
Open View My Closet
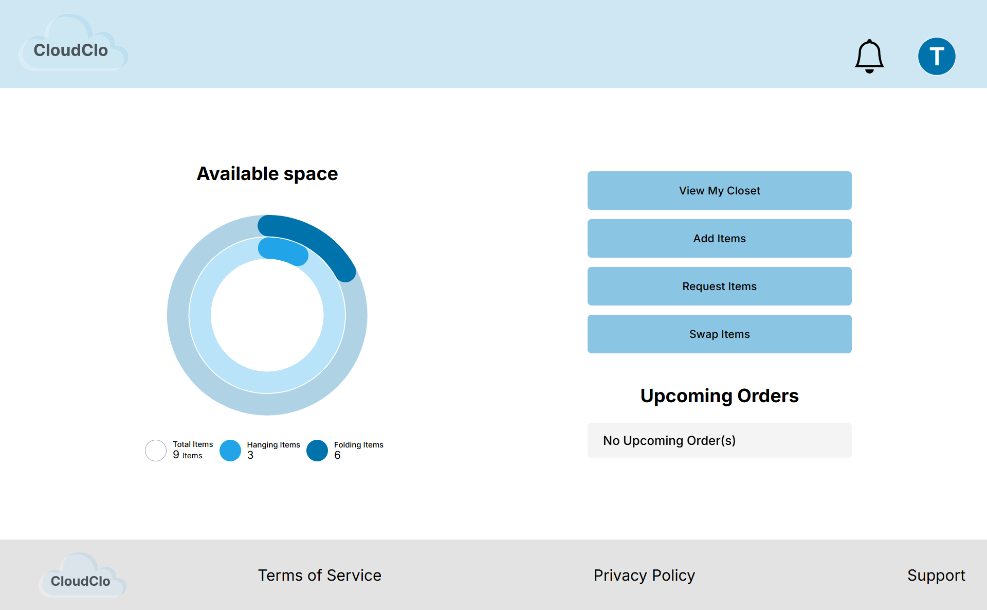click(x=719, y=190)
